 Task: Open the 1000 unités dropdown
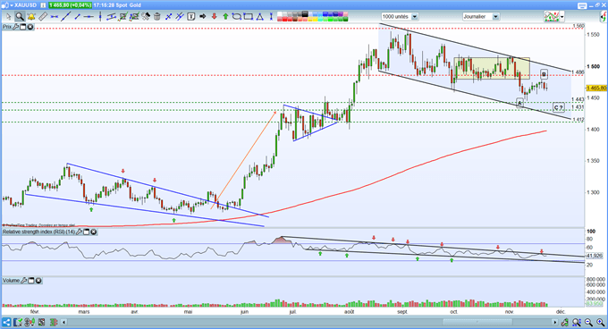tap(415, 17)
